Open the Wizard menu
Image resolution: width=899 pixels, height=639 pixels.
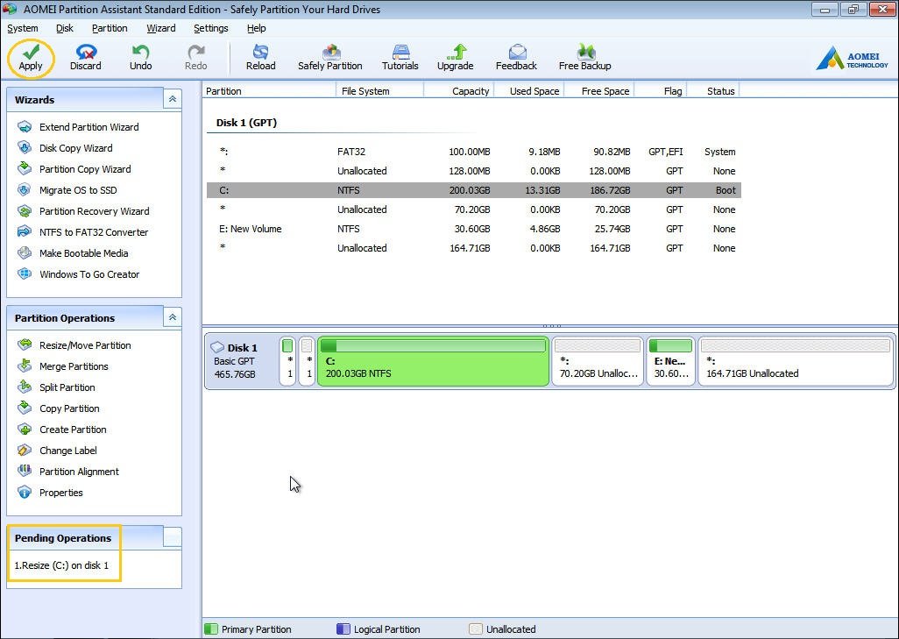point(161,28)
